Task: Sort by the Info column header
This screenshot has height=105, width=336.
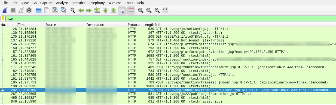Action: click(245, 25)
